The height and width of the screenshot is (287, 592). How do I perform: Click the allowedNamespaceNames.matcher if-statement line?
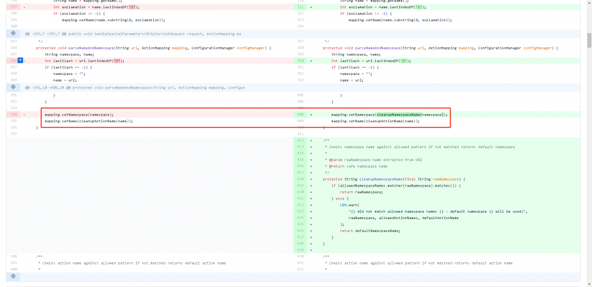[x=397, y=185]
